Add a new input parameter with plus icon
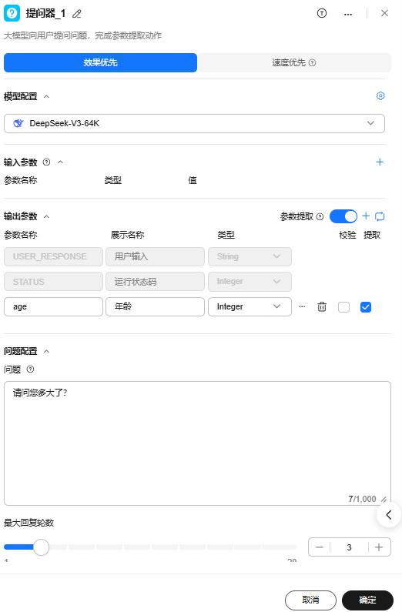Image resolution: width=402 pixels, height=612 pixels. click(380, 162)
